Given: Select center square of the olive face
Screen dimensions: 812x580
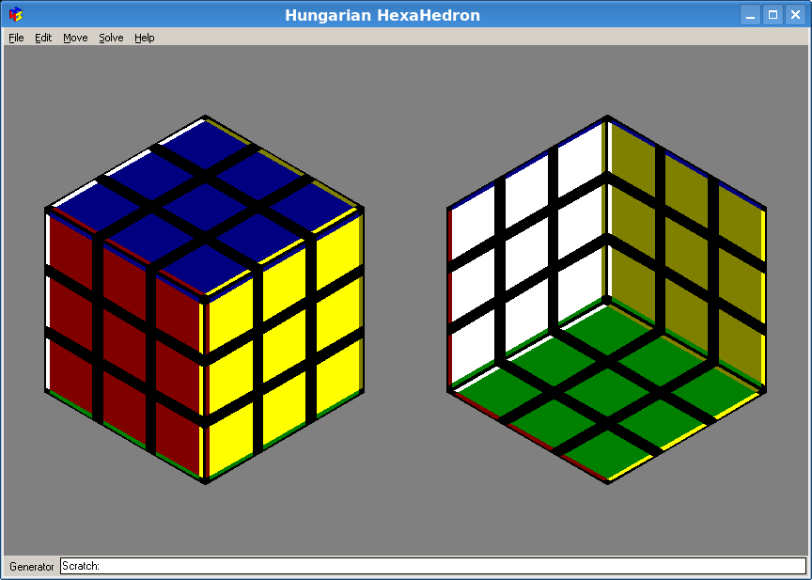Looking at the screenshot, I should [687, 254].
